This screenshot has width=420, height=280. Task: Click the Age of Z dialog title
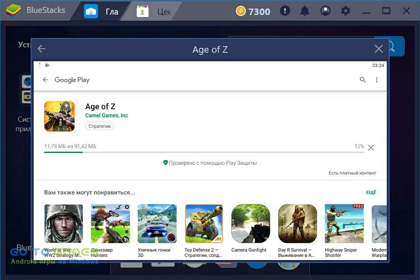pyautogui.click(x=210, y=49)
